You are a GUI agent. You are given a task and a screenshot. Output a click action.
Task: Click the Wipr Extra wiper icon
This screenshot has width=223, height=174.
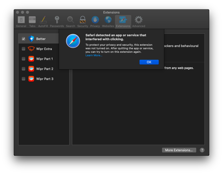pyautogui.click(x=31, y=49)
